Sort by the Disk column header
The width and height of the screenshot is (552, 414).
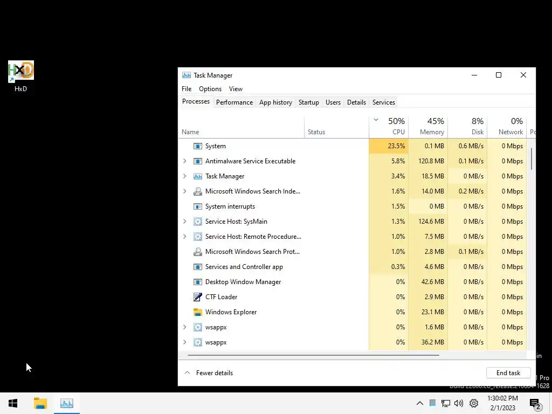point(468,126)
